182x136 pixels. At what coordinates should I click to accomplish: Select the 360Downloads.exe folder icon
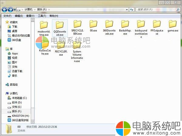point(109,24)
